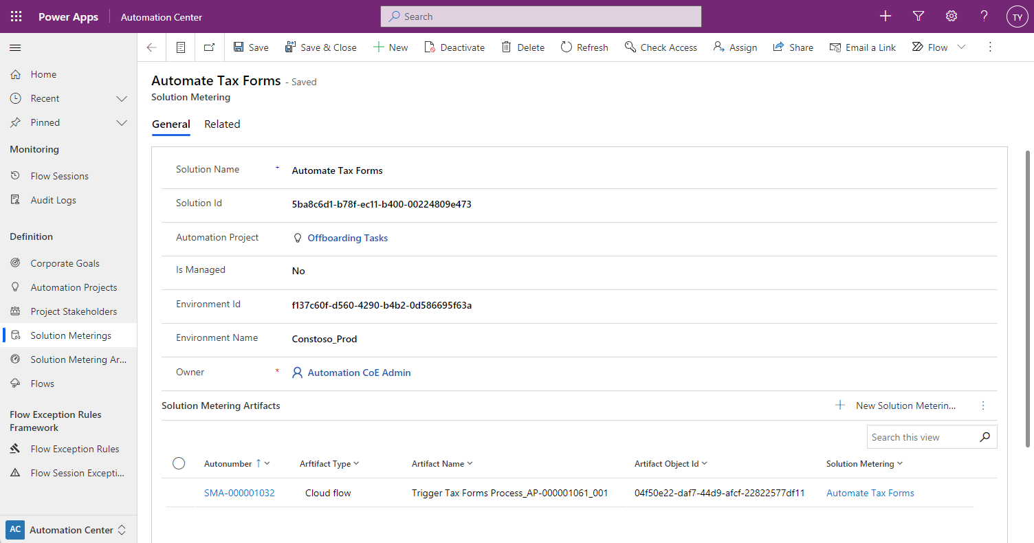Click the Refresh command icon
Viewport: 1034px width, 543px height.
point(566,47)
